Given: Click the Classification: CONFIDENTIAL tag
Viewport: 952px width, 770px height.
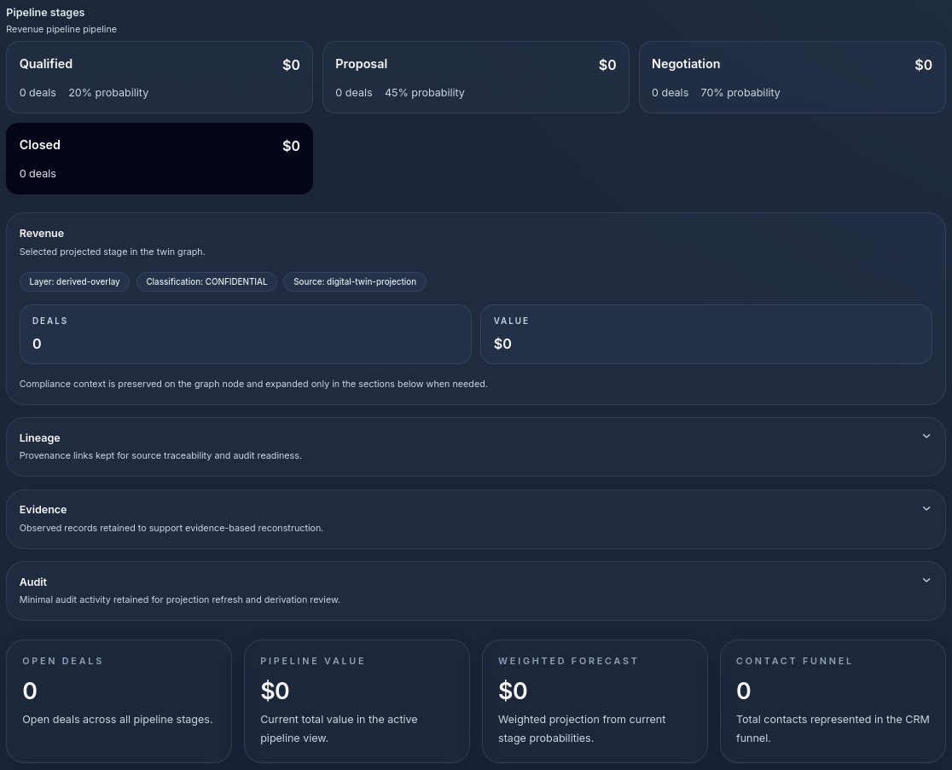Looking at the screenshot, I should coord(206,281).
